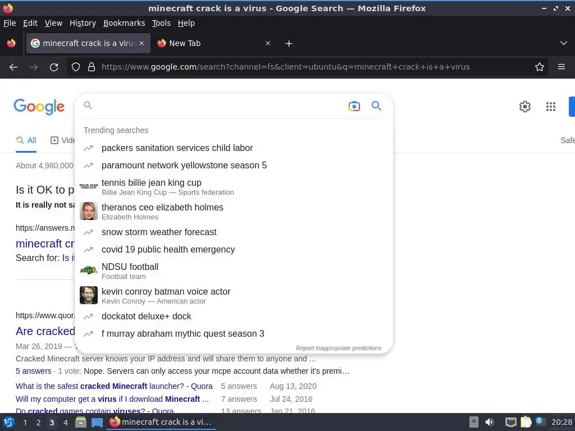Open Firefox View pinned icon
The image size is (575, 431).
pyautogui.click(x=11, y=43)
